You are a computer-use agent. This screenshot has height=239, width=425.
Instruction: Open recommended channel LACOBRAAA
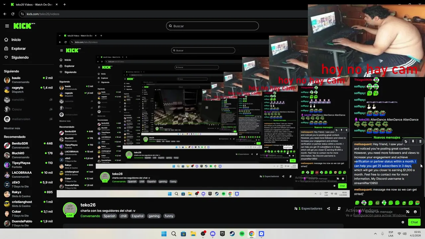28,175
